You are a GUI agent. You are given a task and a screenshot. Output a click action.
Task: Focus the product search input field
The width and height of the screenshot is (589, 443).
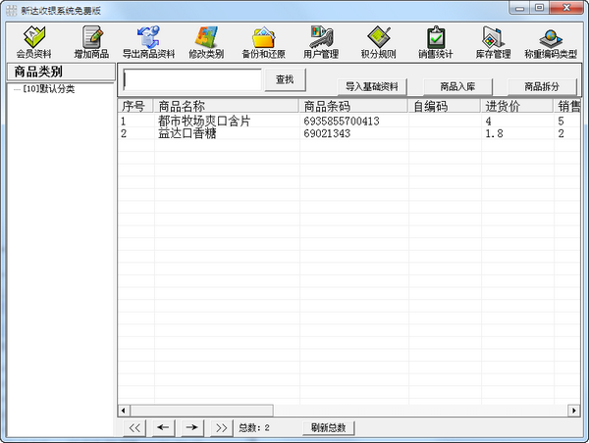point(191,79)
